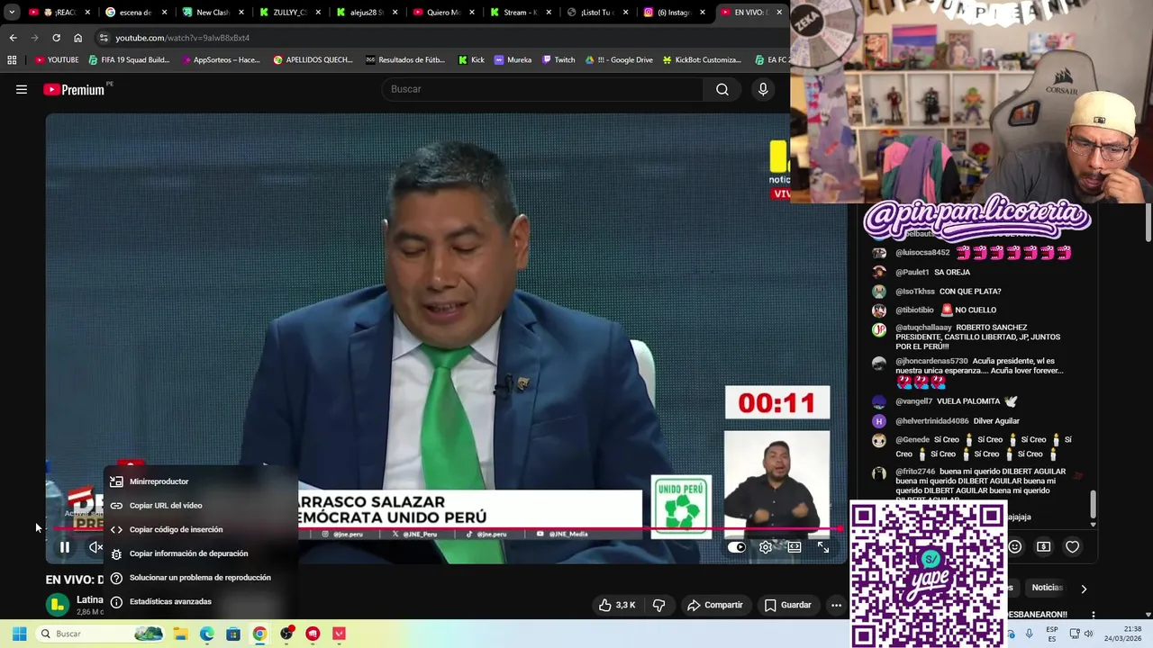Switch to theater mode
Viewport: 1153px width, 648px height.
pyautogui.click(x=794, y=547)
